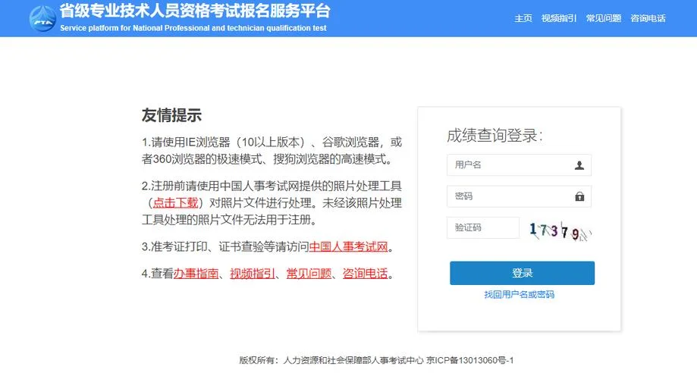Click the 版权所有 footer text
This screenshot has height=379, width=697.
[x=376, y=360]
